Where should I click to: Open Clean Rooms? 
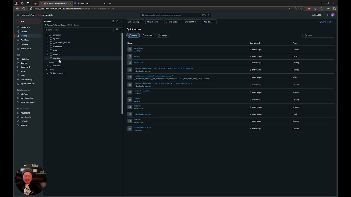point(154,22)
